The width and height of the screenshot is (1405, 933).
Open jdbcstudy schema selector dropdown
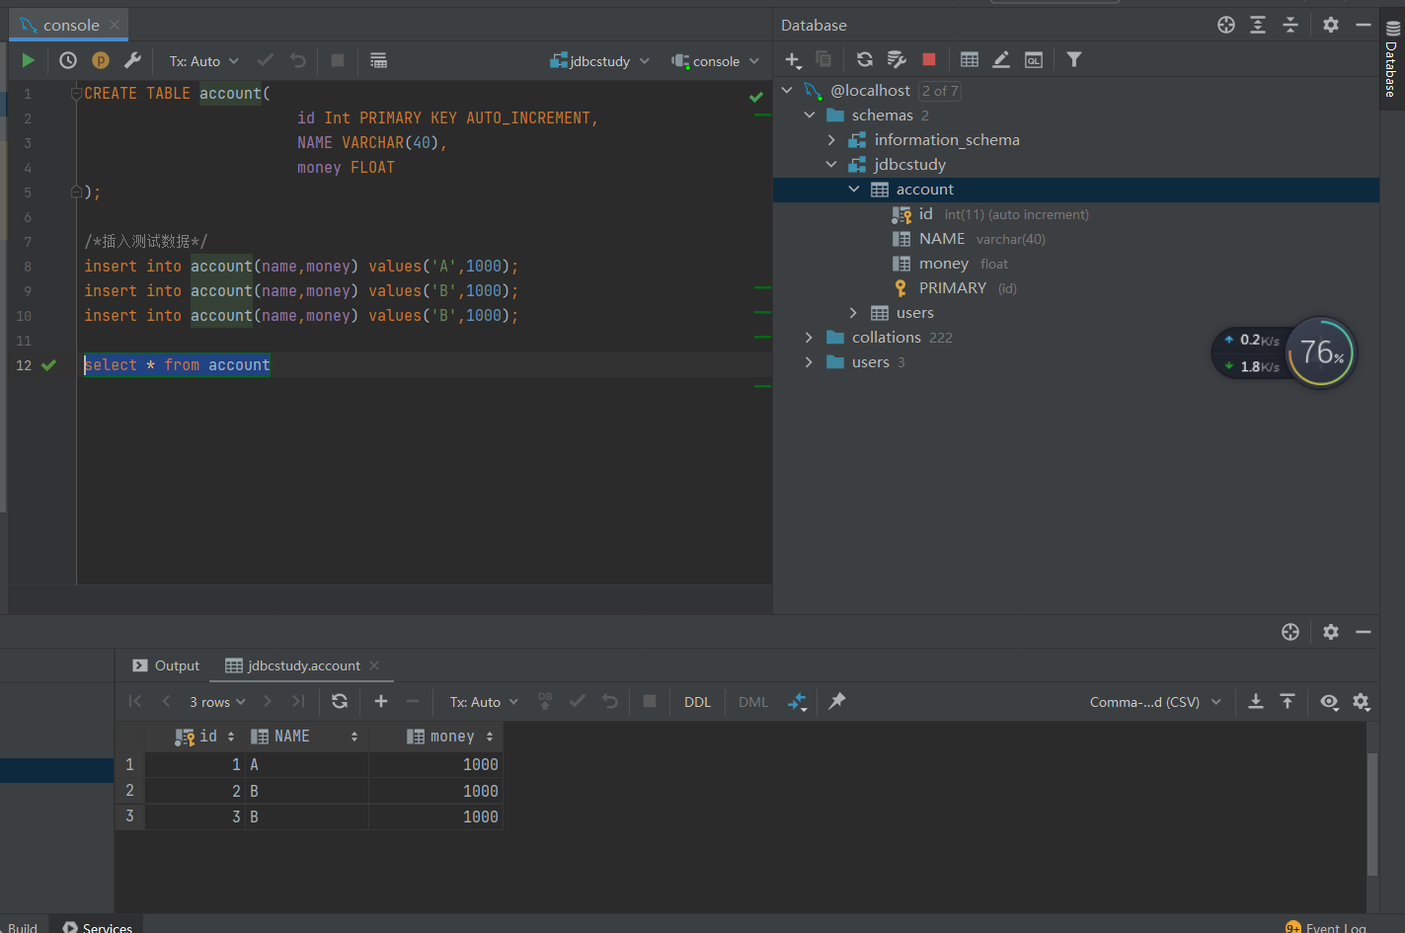(x=600, y=61)
